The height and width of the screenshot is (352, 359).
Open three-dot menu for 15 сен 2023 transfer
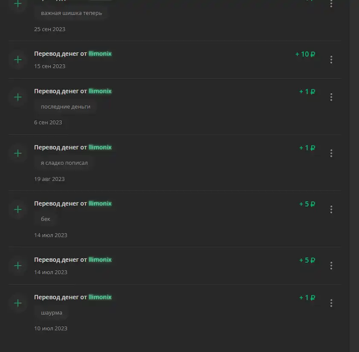(x=331, y=60)
